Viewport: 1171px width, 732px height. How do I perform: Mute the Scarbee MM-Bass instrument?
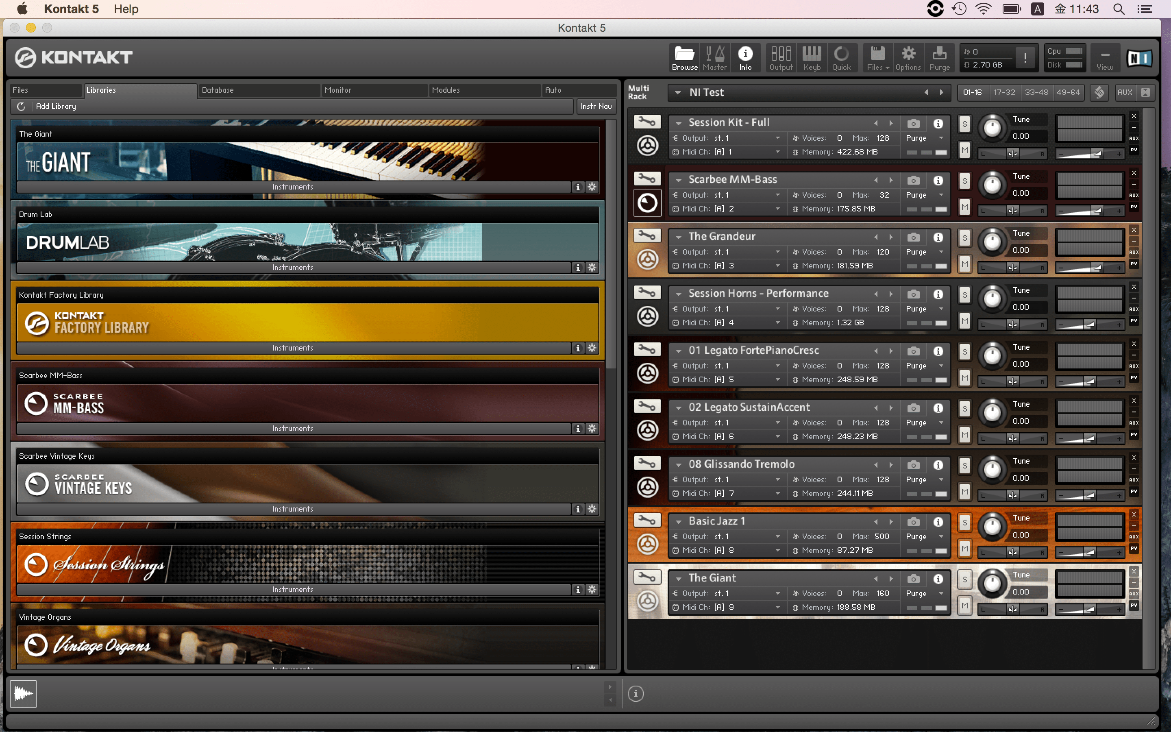pos(964,207)
